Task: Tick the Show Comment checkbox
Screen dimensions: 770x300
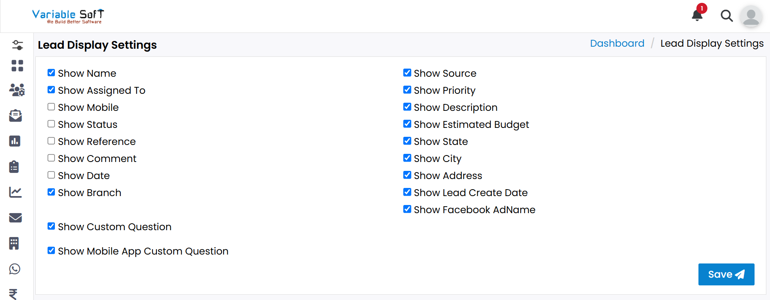Action: point(51,158)
